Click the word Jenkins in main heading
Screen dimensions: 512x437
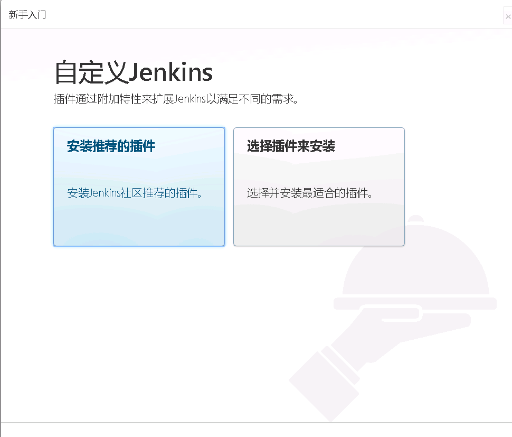[170, 72]
